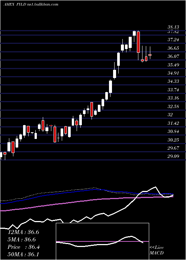Click the tall red candle at the price peak
Viewport: 186px width, 260px height.
pyautogui.click(x=138, y=42)
